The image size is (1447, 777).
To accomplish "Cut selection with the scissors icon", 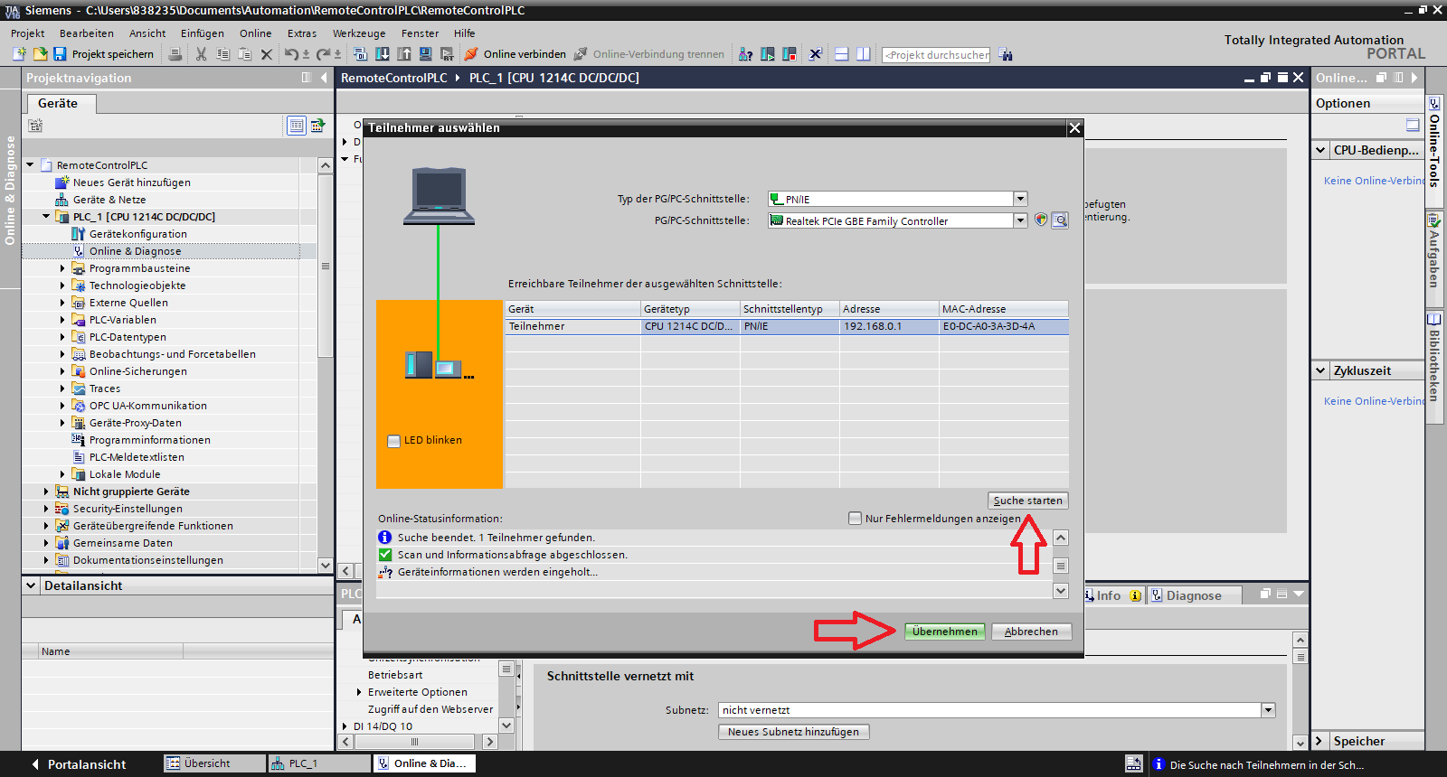I will coord(202,54).
